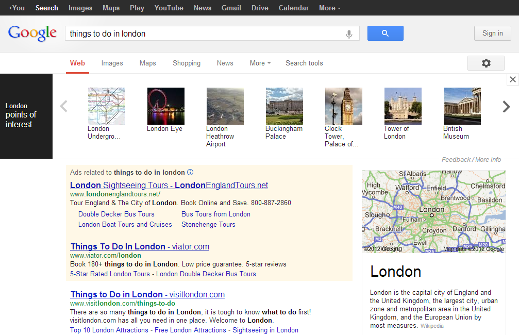Click Images in top black bar
The width and height of the screenshot is (519, 335).
point(80,8)
